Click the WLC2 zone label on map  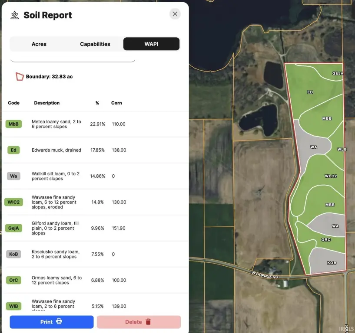[x=331, y=176]
